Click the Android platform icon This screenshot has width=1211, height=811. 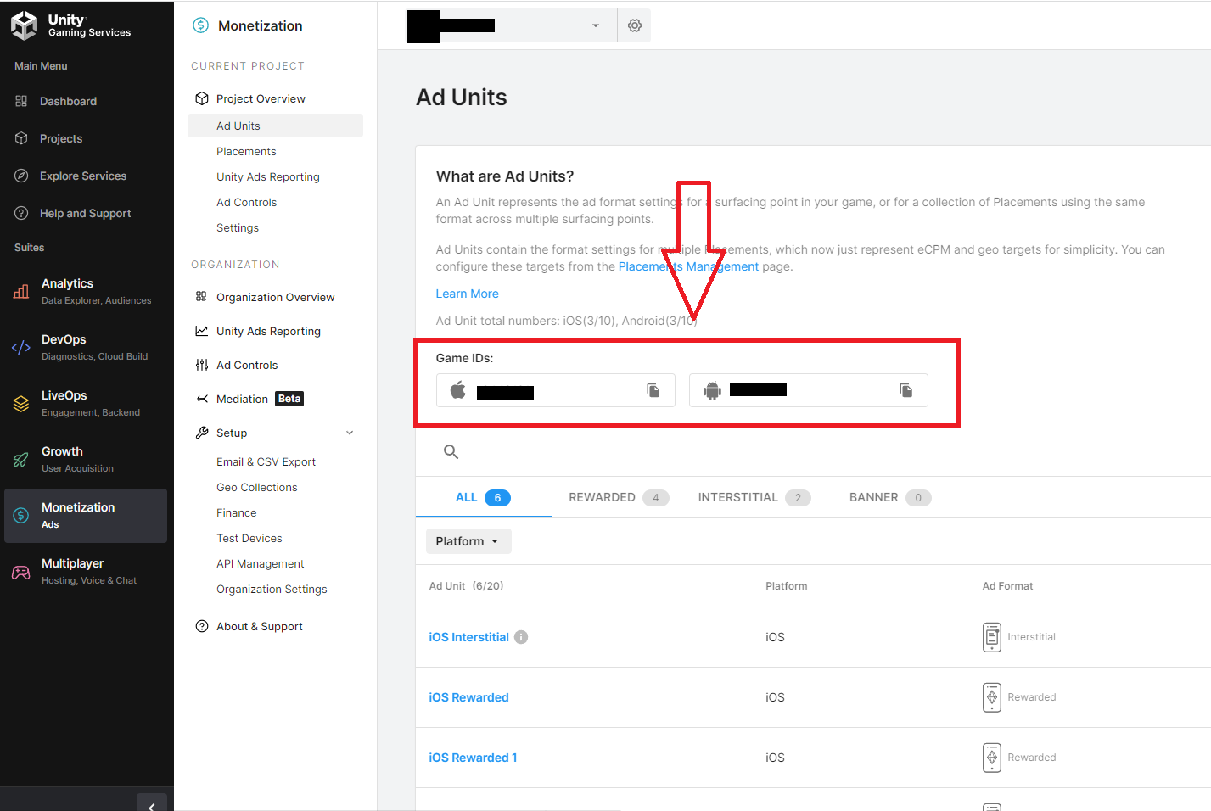point(712,391)
